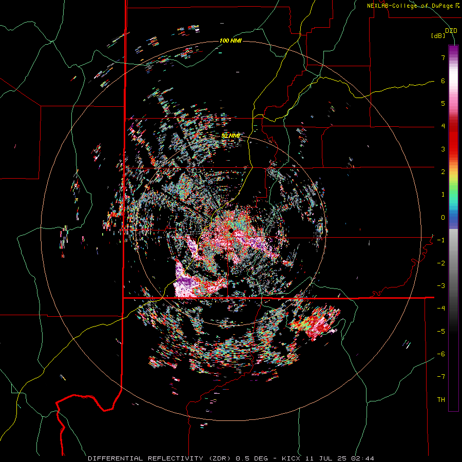462x462 pixels.
Task: Select the 0 dB scale label
Action: click(443, 218)
